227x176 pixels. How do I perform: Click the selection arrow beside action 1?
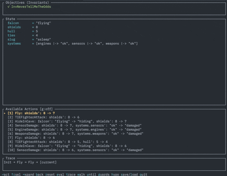tap(5, 113)
